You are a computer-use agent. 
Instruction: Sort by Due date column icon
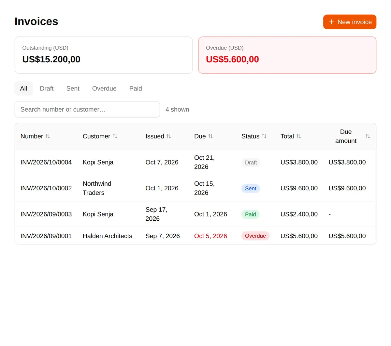pyautogui.click(x=210, y=136)
